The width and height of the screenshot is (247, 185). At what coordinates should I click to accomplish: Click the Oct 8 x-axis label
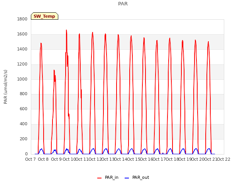pos(43,159)
